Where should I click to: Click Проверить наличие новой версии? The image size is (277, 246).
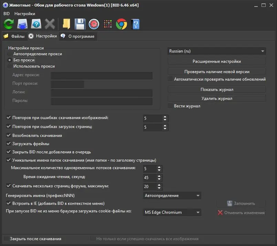[217, 71]
